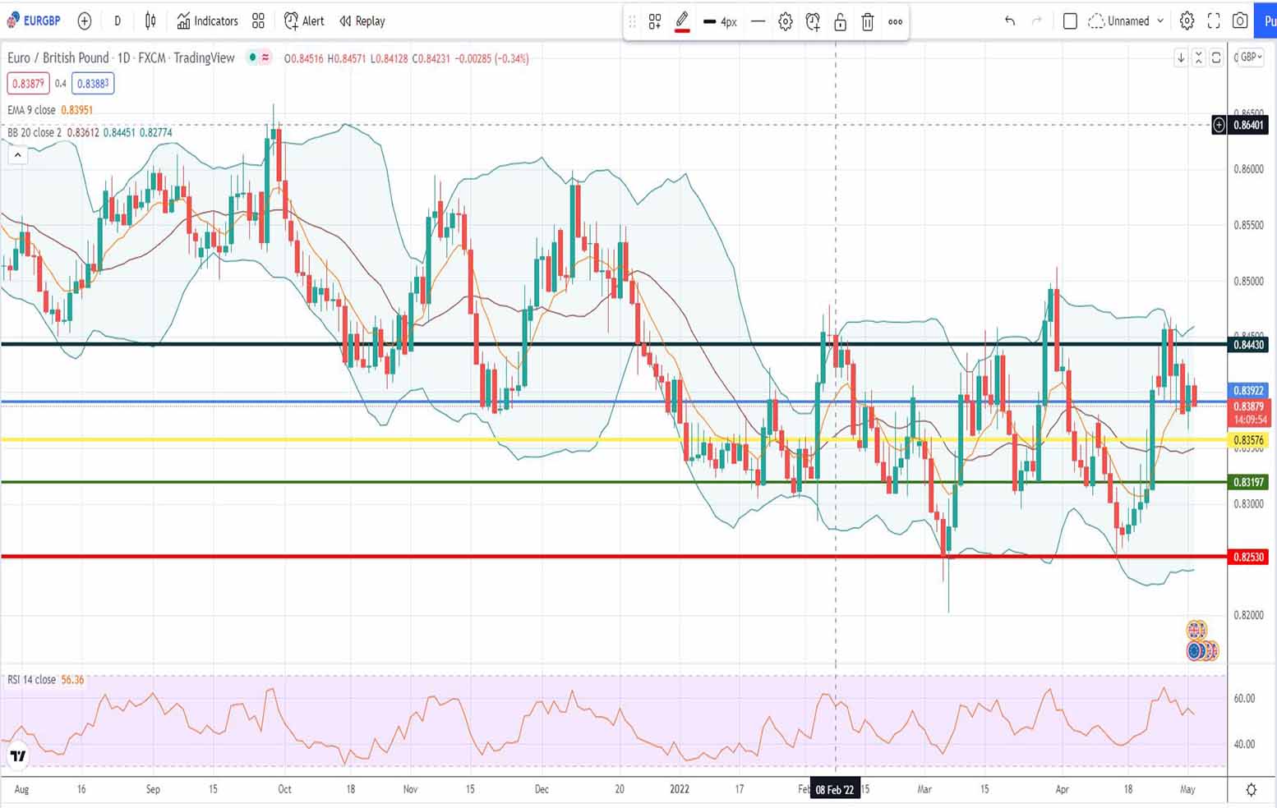
Task: Toggle the layout square checkbox icon
Action: pos(1070,21)
